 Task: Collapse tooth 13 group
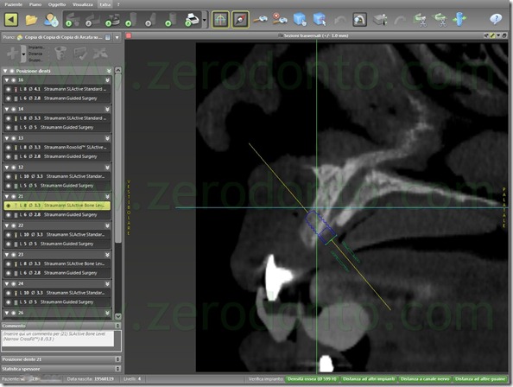point(7,138)
